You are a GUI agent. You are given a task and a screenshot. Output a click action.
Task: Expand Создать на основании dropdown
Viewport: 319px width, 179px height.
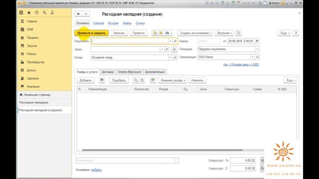(195, 33)
